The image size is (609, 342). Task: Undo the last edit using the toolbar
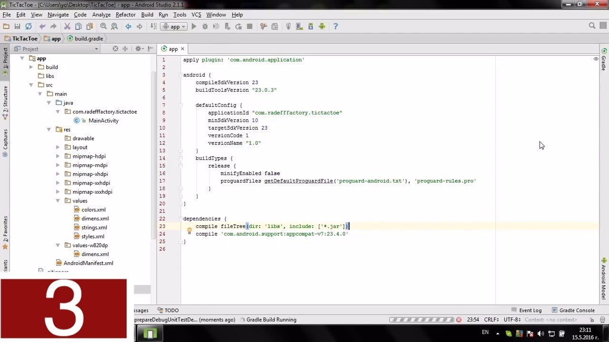pos(42,27)
